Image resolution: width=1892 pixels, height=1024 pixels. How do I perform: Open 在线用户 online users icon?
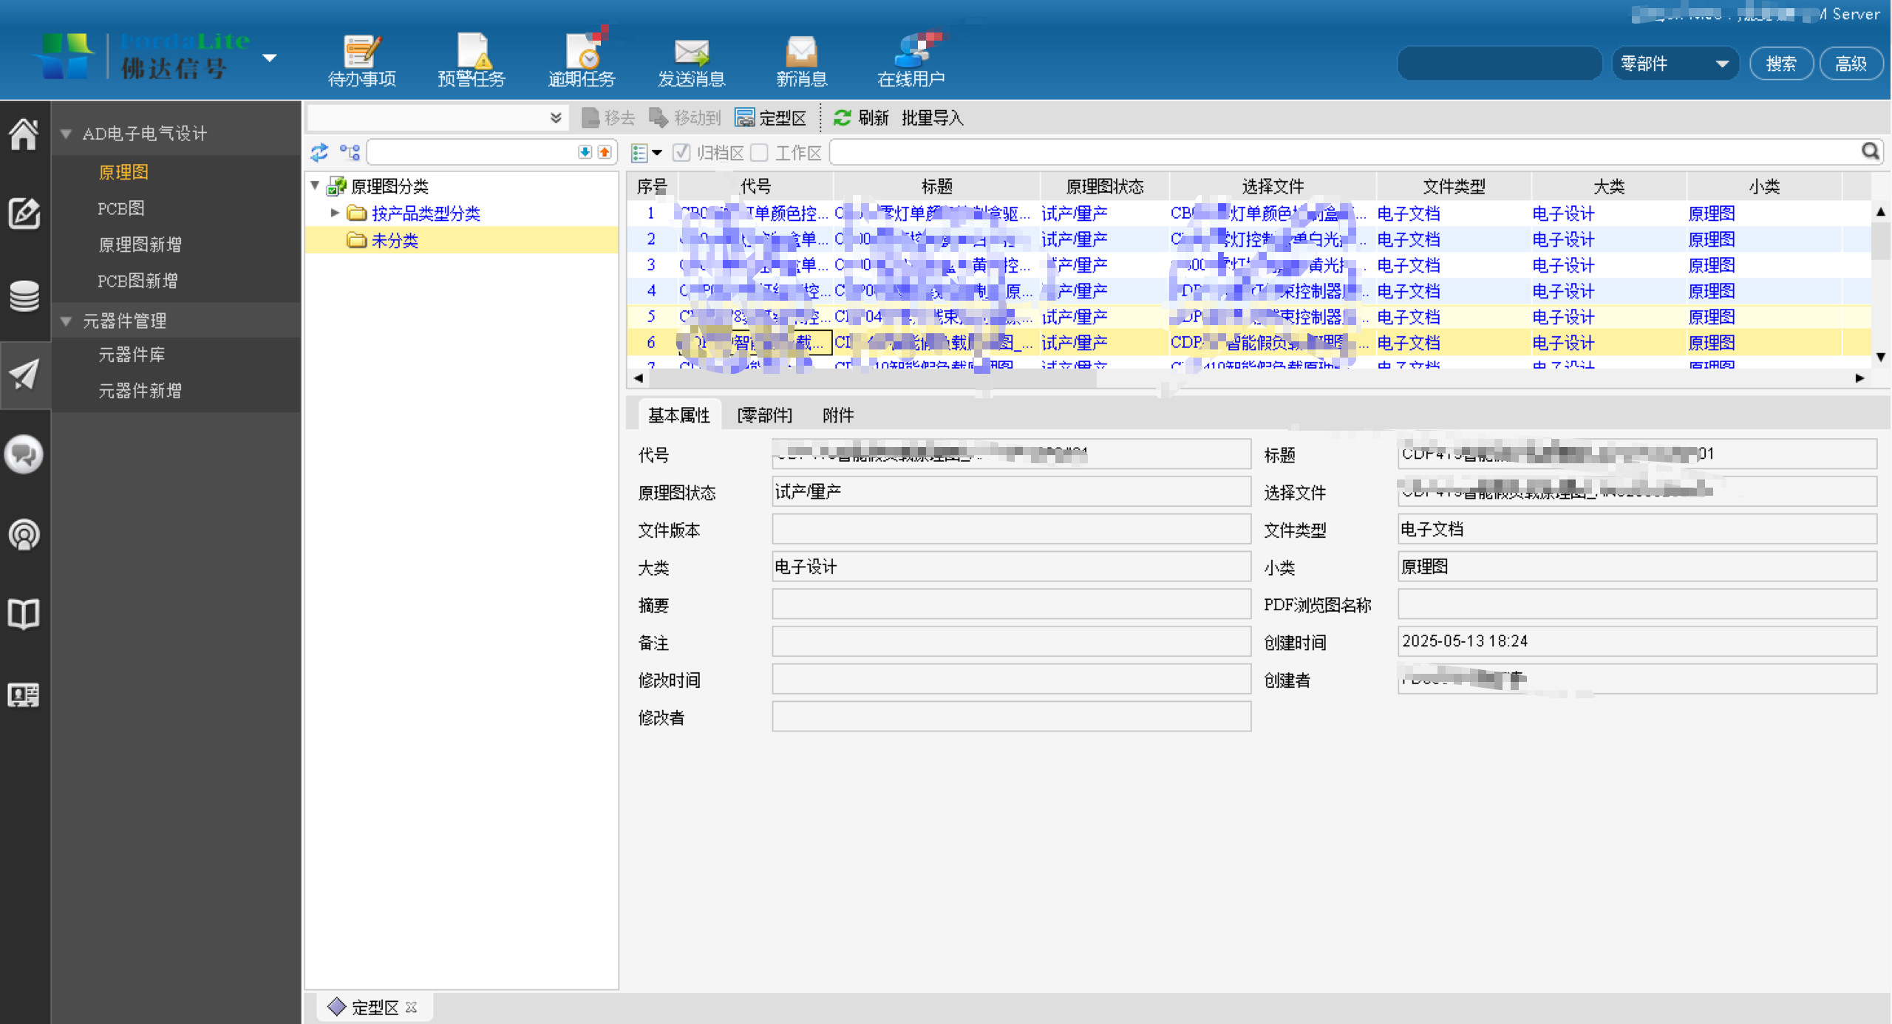(911, 61)
